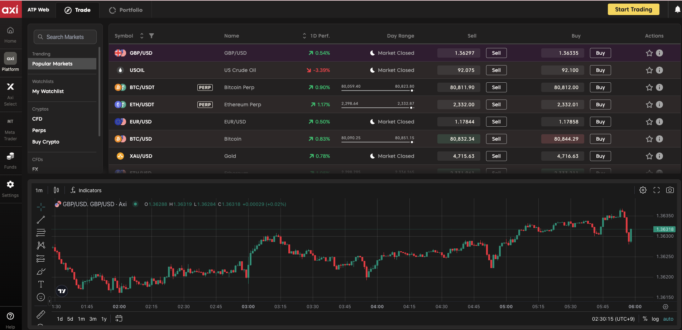The height and width of the screenshot is (330, 682).
Task: Star ETH/USDT perp as favorite
Action: [649, 105]
